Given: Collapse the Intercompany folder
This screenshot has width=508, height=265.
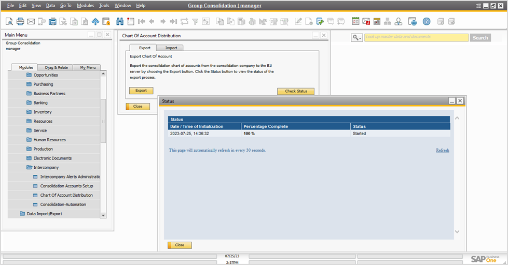Looking at the screenshot, I should [x=46, y=168].
